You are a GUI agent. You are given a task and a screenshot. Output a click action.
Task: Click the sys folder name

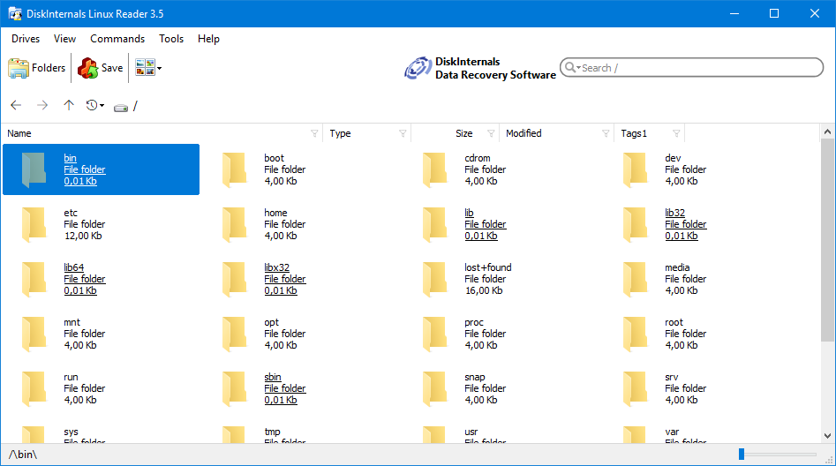point(71,432)
